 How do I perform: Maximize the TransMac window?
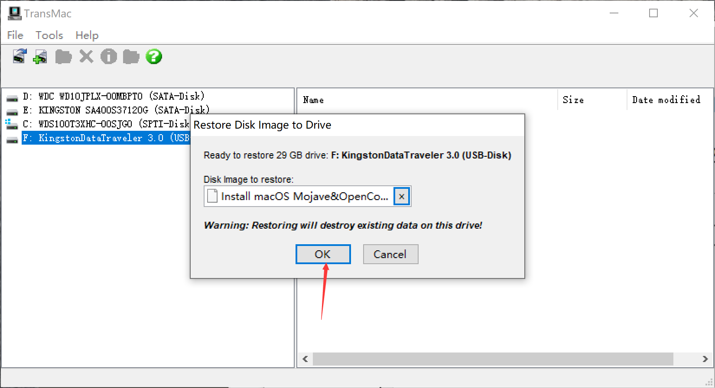click(x=653, y=13)
